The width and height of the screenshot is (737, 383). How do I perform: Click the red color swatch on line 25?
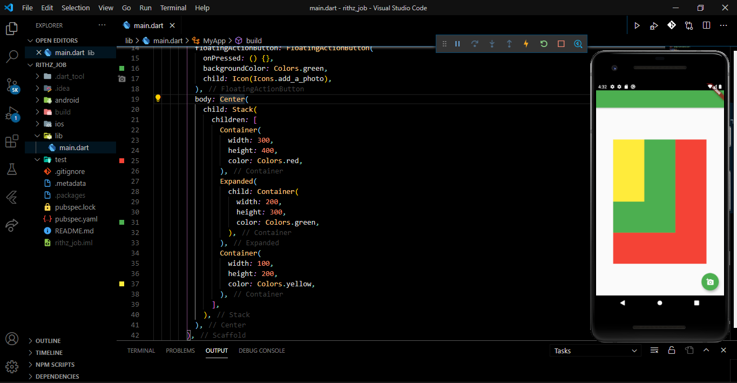click(121, 160)
